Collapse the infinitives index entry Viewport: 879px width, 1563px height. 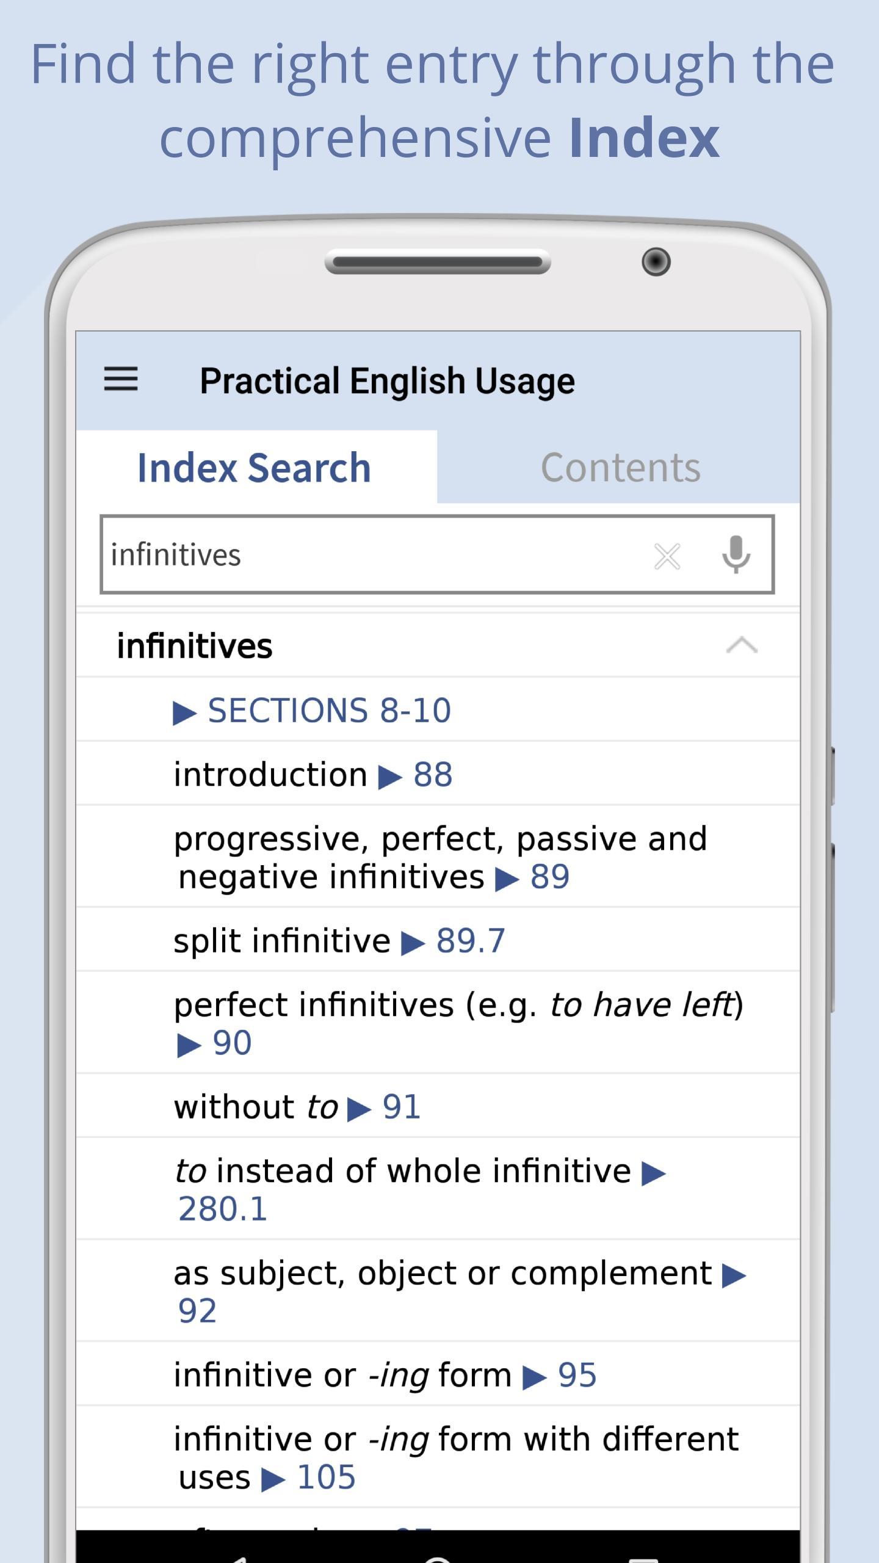point(742,645)
